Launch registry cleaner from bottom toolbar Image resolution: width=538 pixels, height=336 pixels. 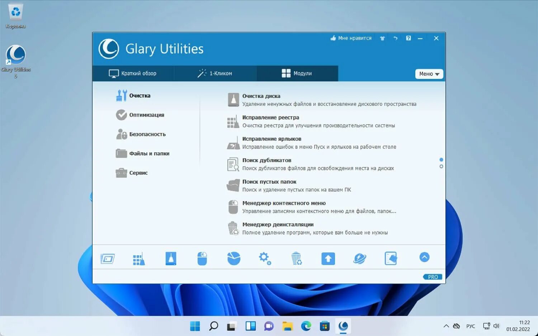tap(139, 259)
